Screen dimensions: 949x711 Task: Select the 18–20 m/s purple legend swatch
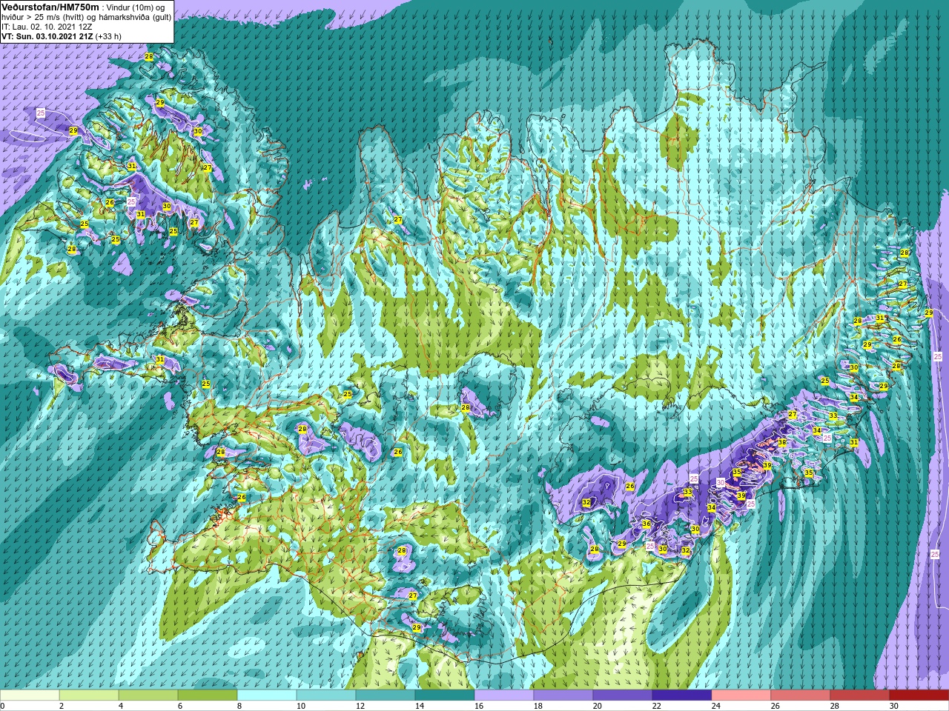click(x=563, y=695)
